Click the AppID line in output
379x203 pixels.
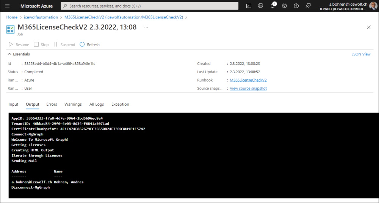(x=57, y=118)
